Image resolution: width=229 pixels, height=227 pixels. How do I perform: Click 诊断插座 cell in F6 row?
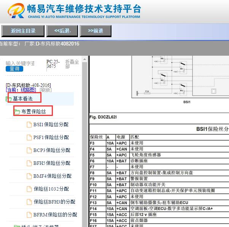tap(139, 161)
